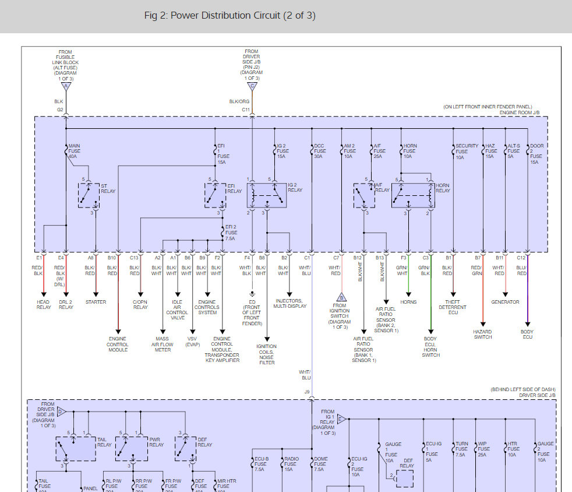Click the ED ground symbol
The width and height of the screenshot is (572, 492).
click(x=252, y=294)
